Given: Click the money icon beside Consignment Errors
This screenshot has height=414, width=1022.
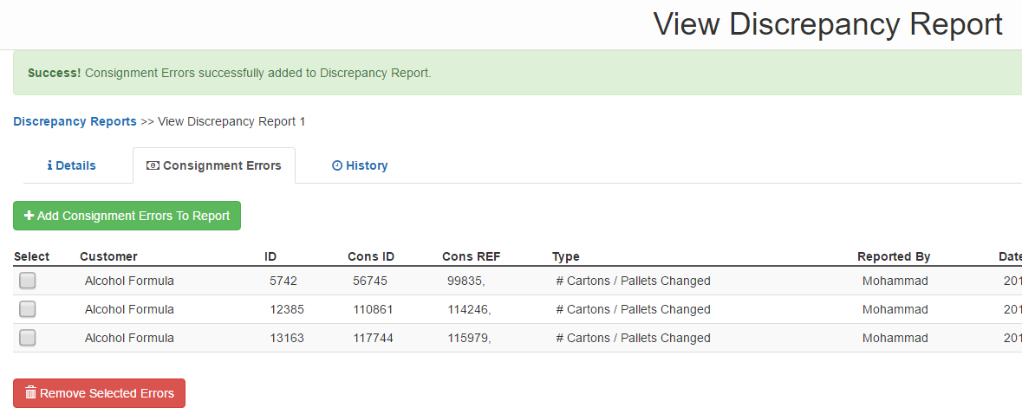Looking at the screenshot, I should click(153, 165).
